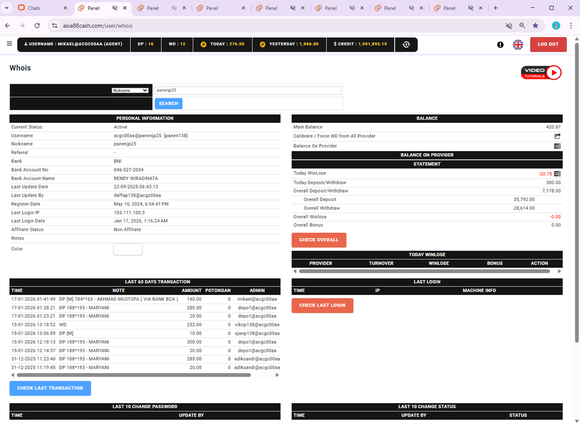The height and width of the screenshot is (423, 580).
Task: Open Today WinLose detail list icon
Action: 557,173
